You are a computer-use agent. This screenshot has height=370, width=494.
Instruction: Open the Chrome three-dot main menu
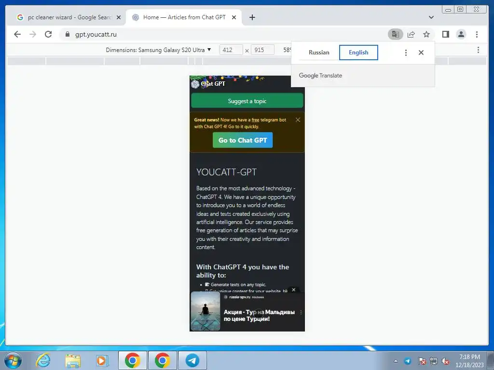tap(477, 34)
